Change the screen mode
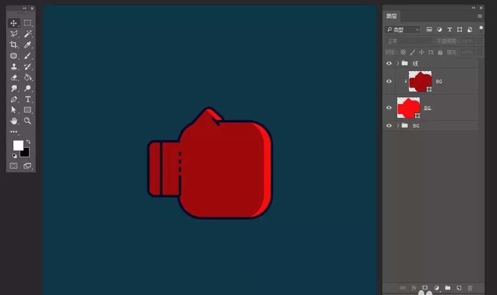 pos(27,166)
